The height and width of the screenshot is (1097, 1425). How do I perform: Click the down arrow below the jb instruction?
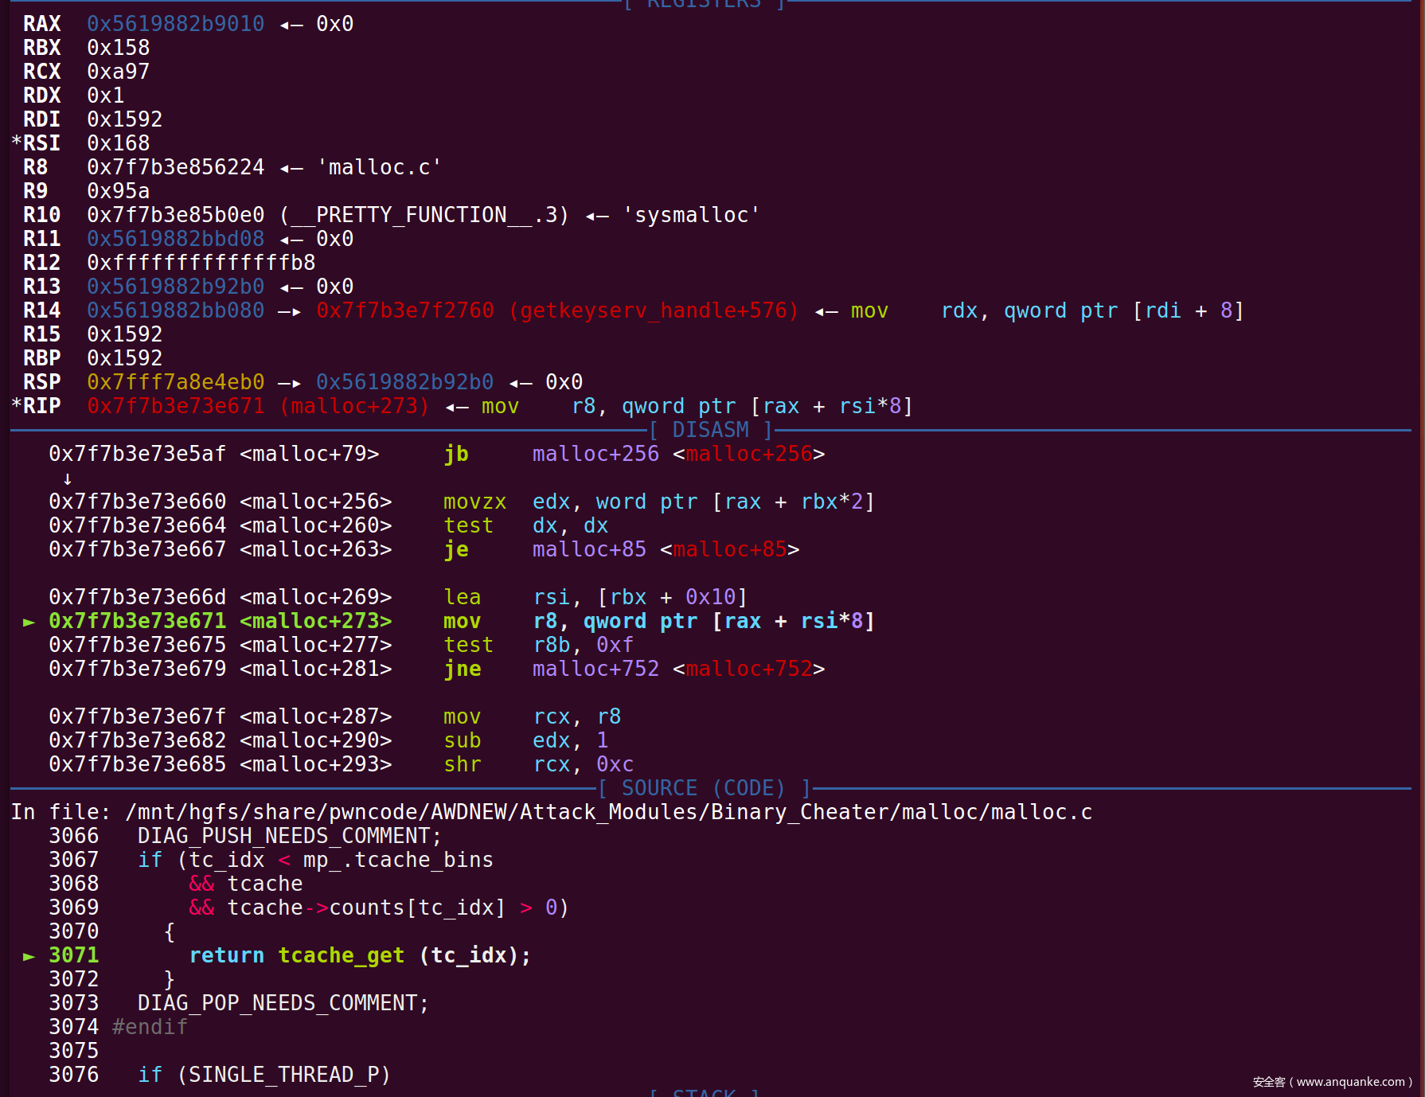click(67, 478)
